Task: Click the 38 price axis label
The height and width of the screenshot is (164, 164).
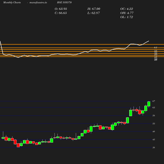Action: (x=154, y=148)
